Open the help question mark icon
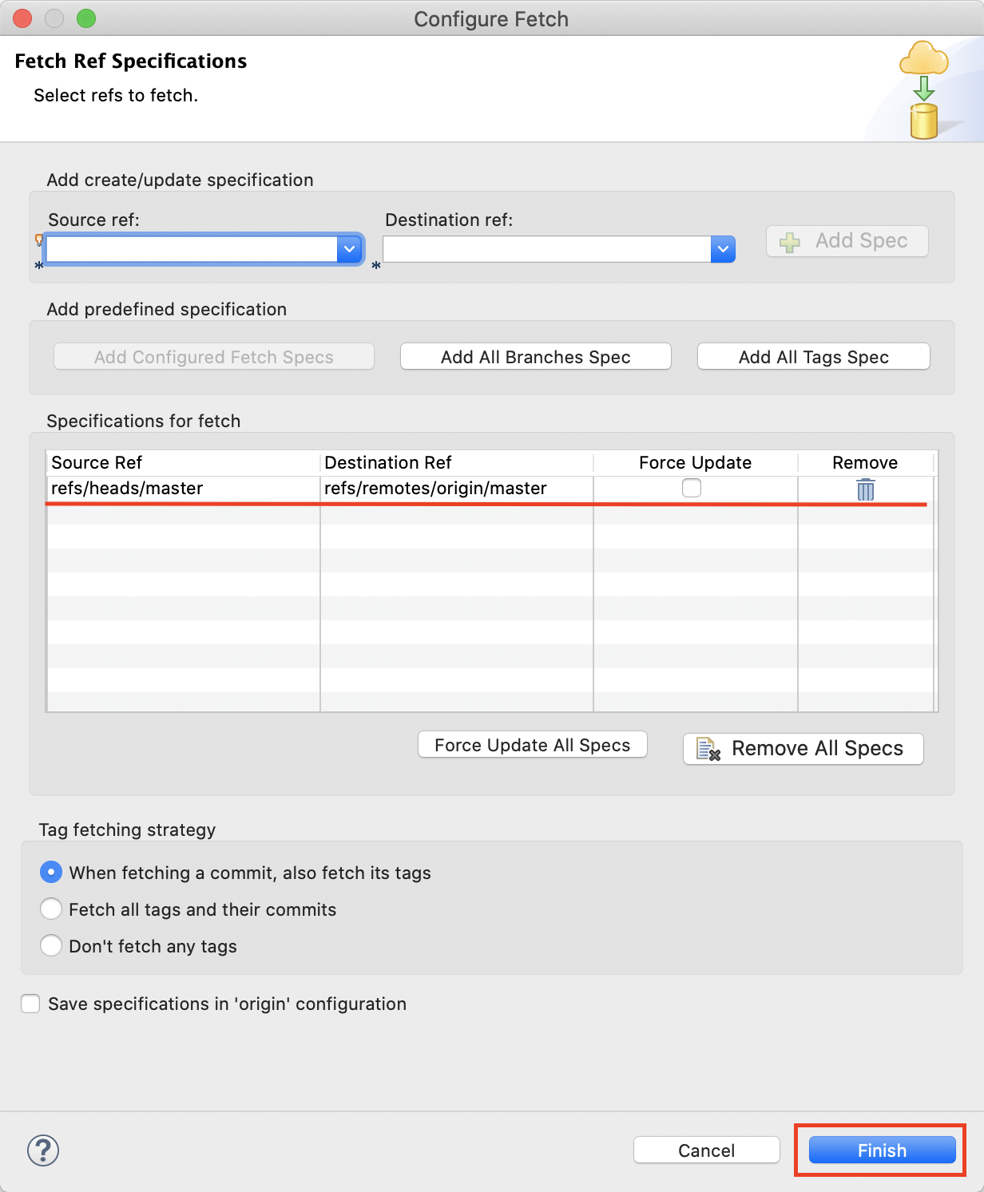Screen dimensions: 984x1192 43,1150
